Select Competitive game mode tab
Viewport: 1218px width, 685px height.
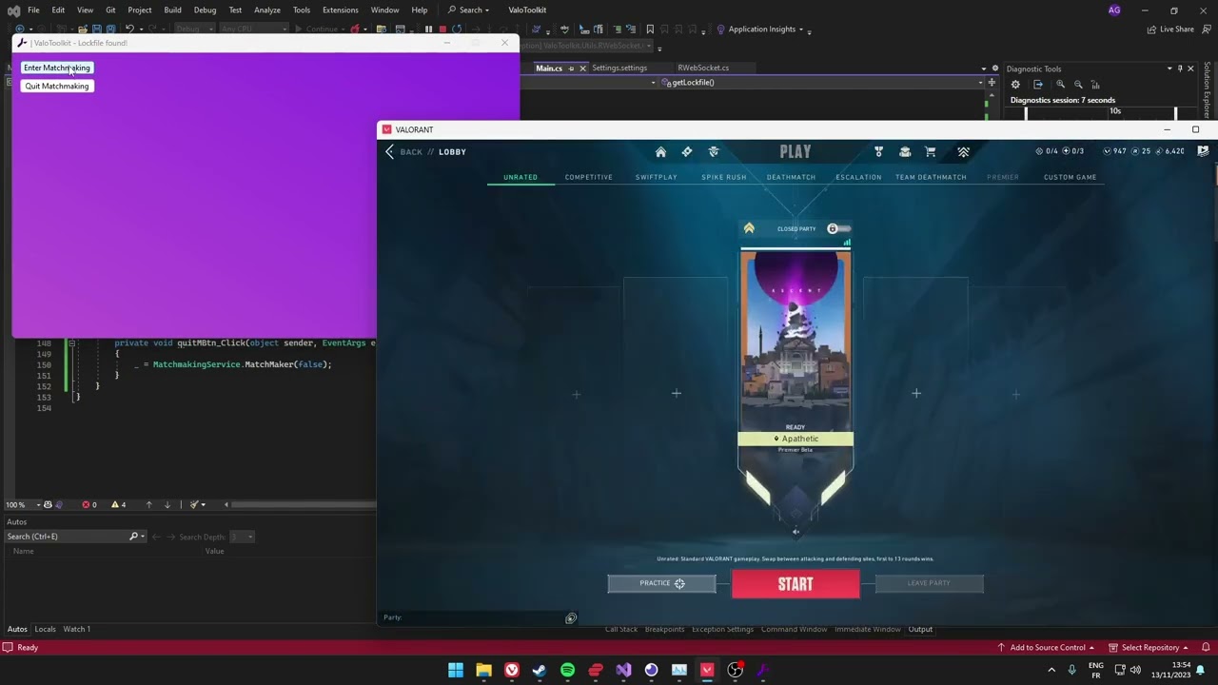(589, 177)
